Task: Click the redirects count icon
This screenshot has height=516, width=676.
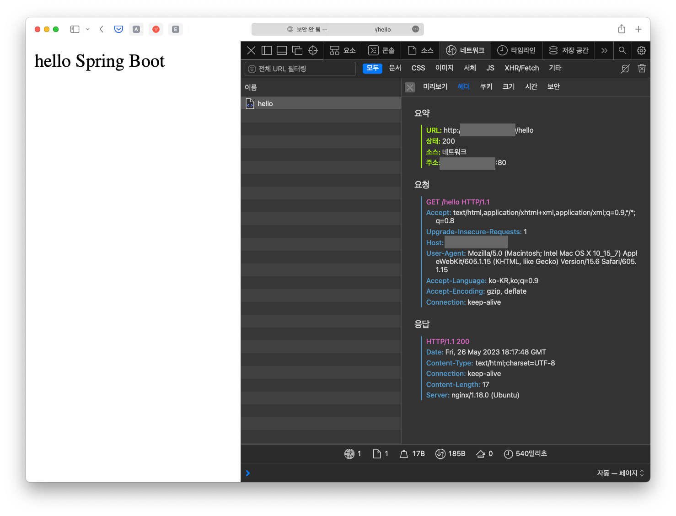Action: click(481, 454)
